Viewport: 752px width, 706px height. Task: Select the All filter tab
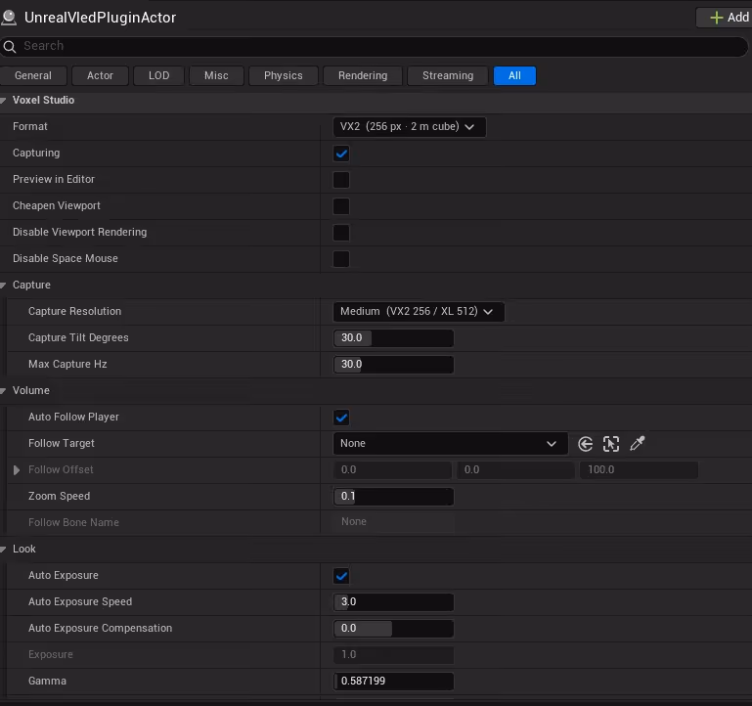point(514,75)
